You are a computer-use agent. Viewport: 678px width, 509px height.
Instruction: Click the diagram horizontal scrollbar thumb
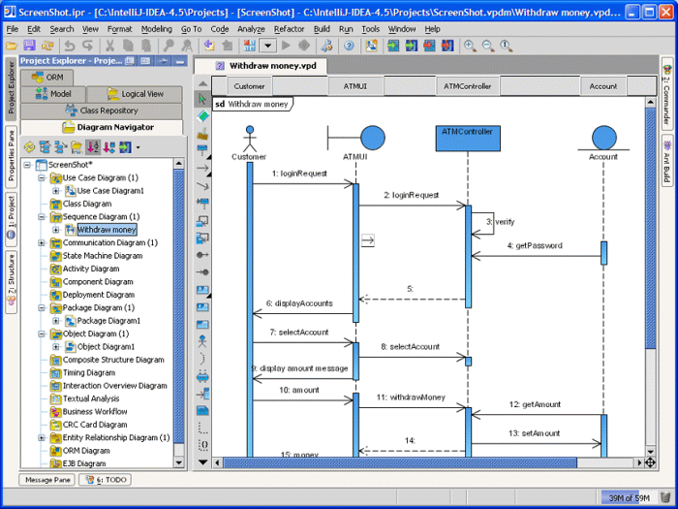tap(400, 462)
